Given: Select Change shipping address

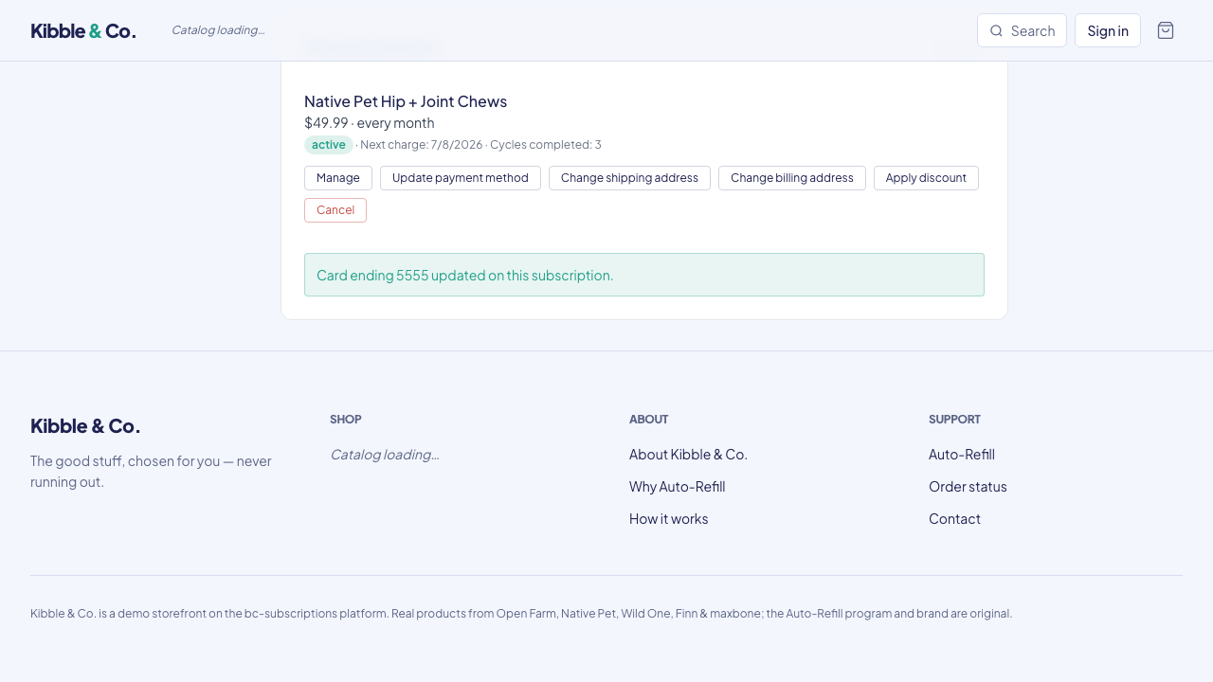Looking at the screenshot, I should (629, 178).
